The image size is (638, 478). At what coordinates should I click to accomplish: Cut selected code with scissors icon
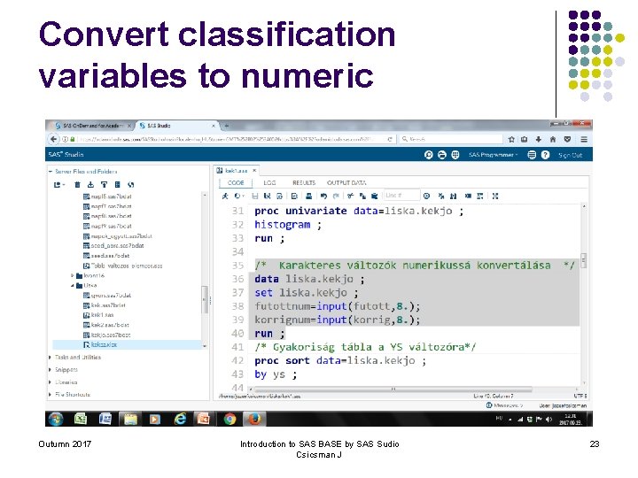point(350,196)
